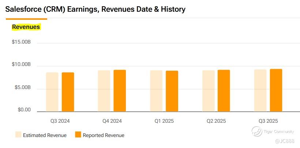Click the Reported Revenue legend label
This screenshot has height=148, width=300.
pos(104,136)
